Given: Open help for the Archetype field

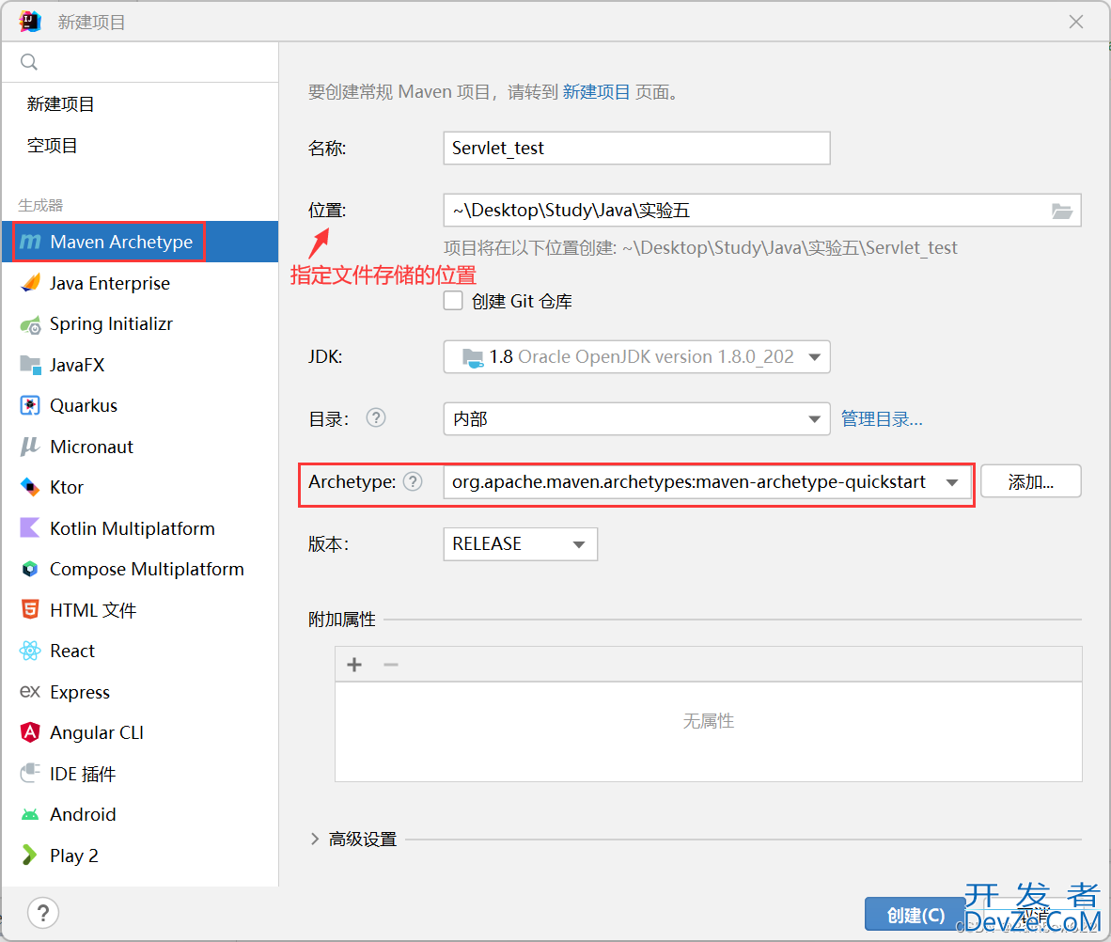Looking at the screenshot, I should (413, 482).
